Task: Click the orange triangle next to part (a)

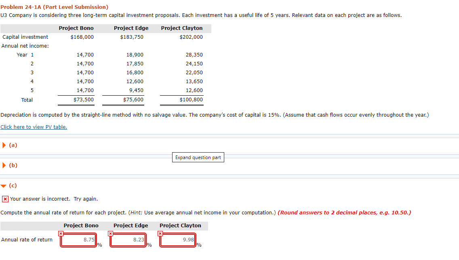Action: click(4, 145)
